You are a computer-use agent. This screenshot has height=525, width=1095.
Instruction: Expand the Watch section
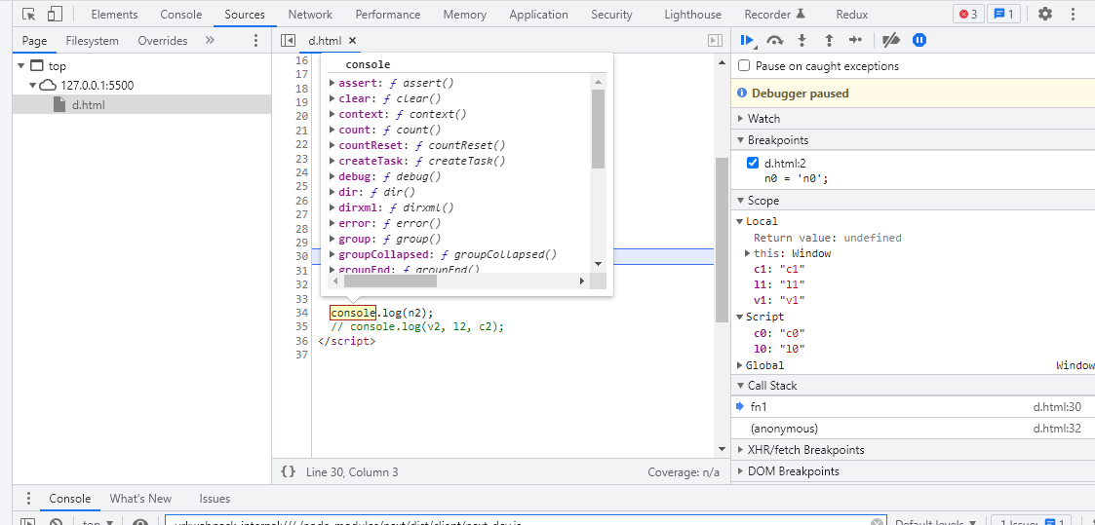(741, 119)
